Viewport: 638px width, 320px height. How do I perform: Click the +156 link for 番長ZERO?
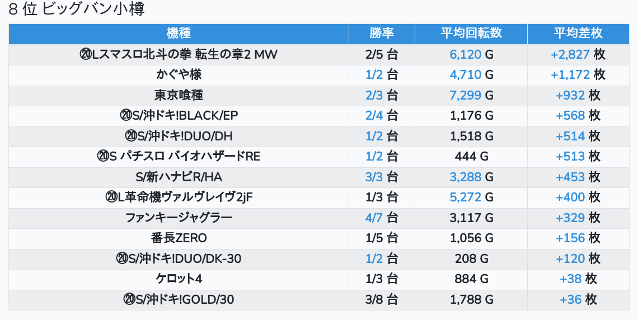[570, 238]
